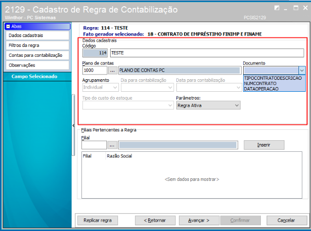The image size is (311, 231).
Task: Click the Plano de contas code field
Action: pos(95,70)
